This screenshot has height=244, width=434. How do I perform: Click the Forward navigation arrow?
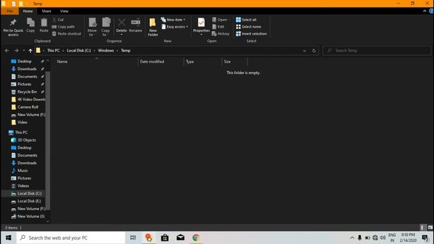click(x=16, y=51)
